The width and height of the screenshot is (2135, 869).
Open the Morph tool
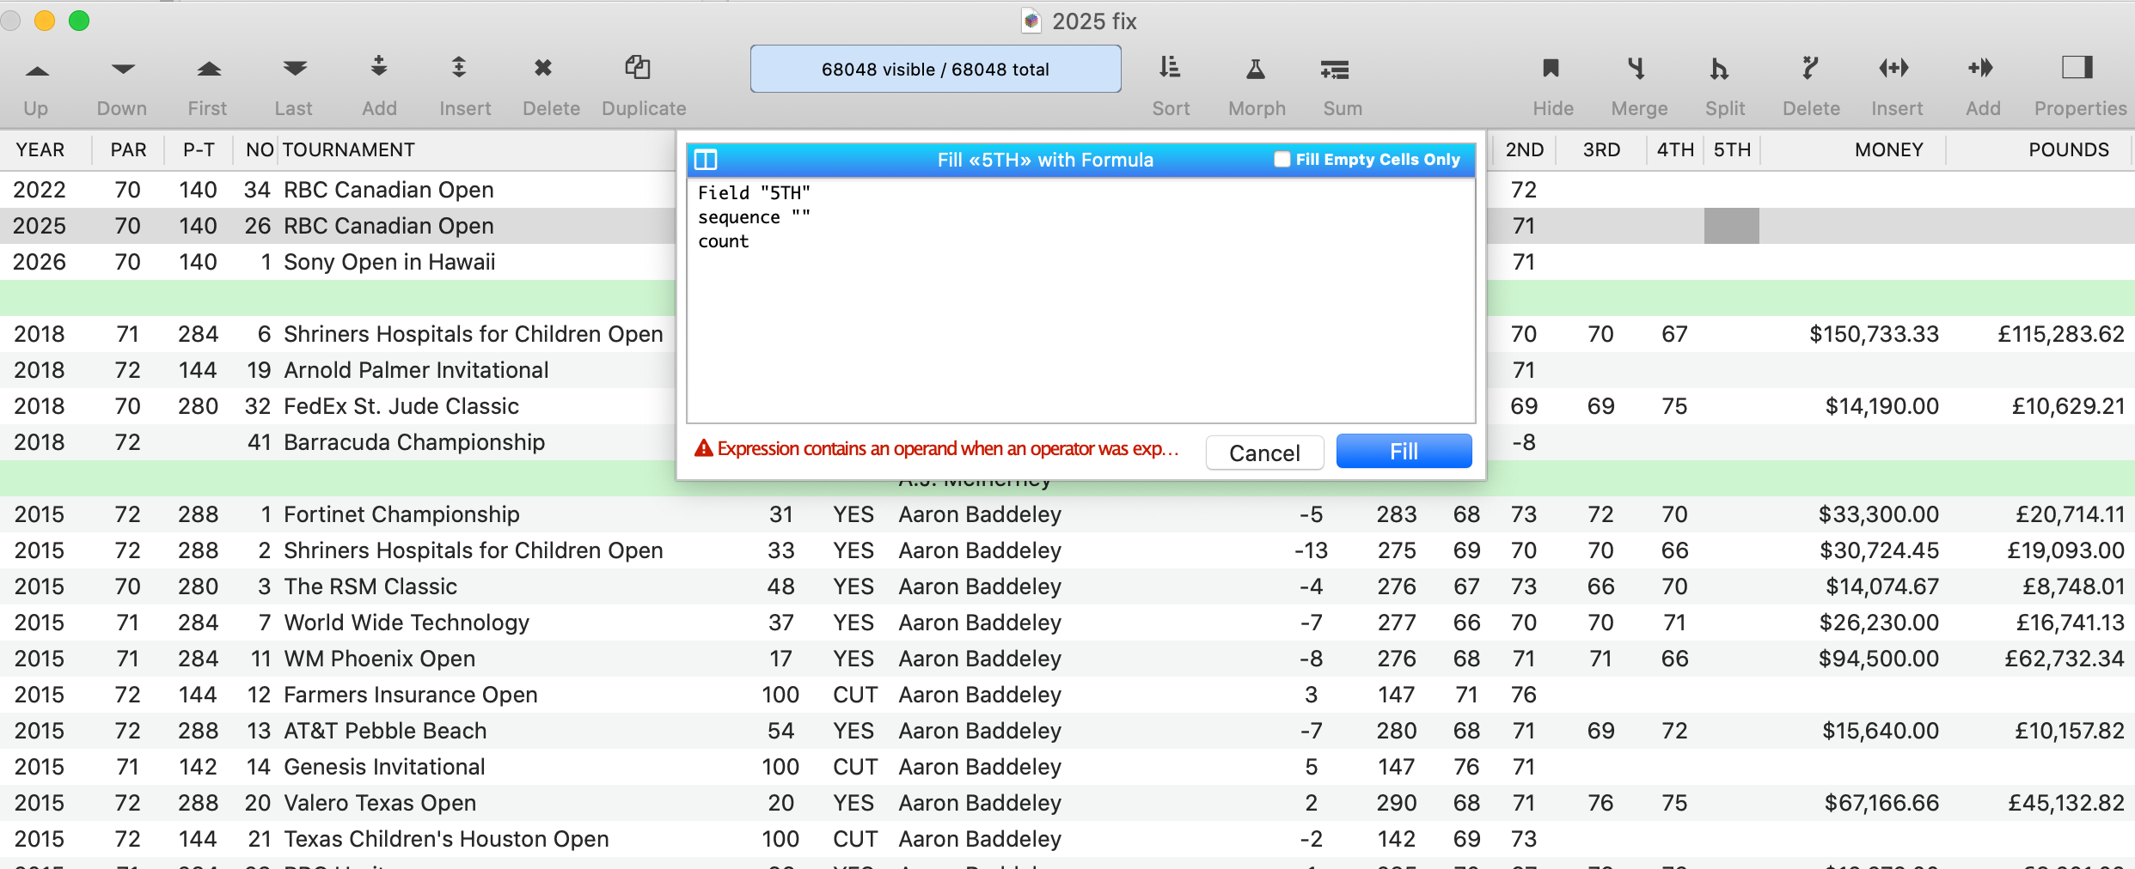1256,70
